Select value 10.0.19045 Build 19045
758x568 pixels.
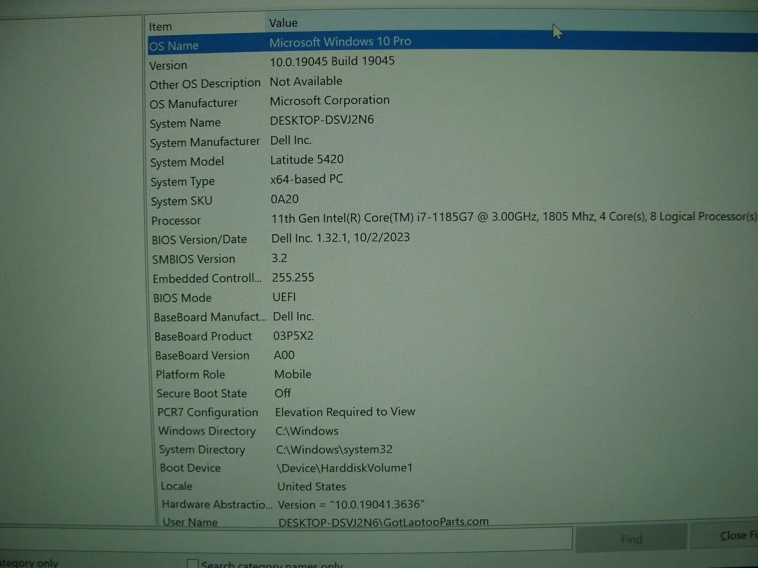(x=332, y=61)
